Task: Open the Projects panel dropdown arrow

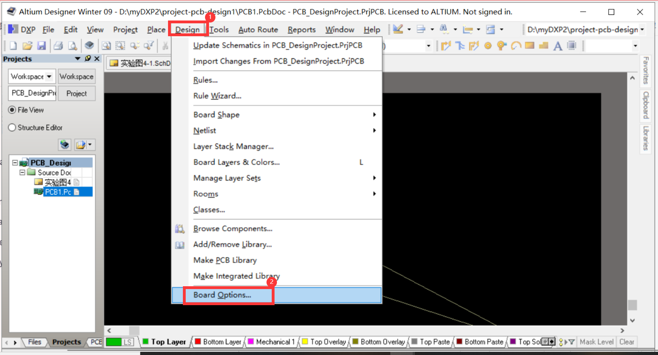Action: (x=78, y=59)
